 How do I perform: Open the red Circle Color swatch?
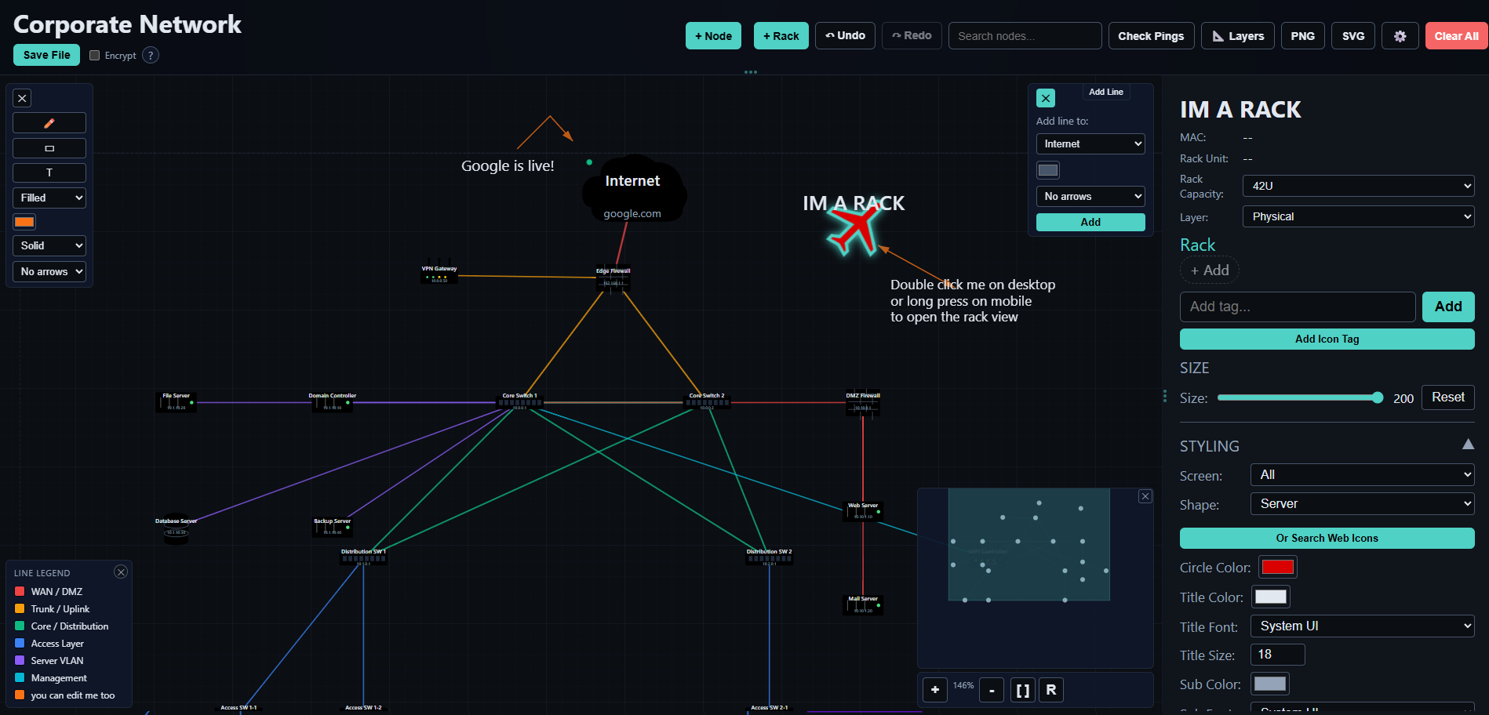coord(1277,567)
